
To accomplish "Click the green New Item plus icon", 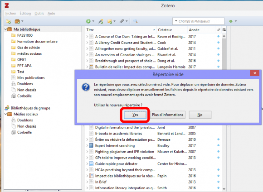I will point(88,21).
